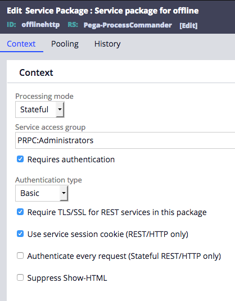The height and width of the screenshot is (301, 235).
Task: Click the Pega-ProcessCommander ruleset name
Action: click(x=128, y=25)
